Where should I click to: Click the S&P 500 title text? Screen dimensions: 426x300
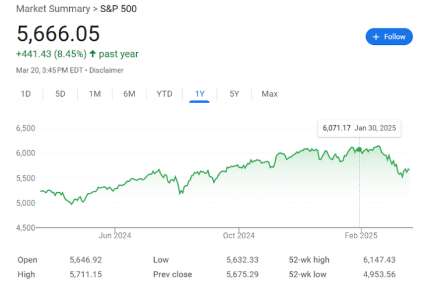[118, 9]
